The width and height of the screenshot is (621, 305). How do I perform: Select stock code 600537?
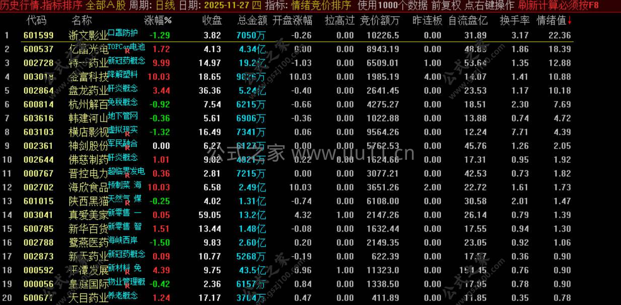(x=38, y=49)
